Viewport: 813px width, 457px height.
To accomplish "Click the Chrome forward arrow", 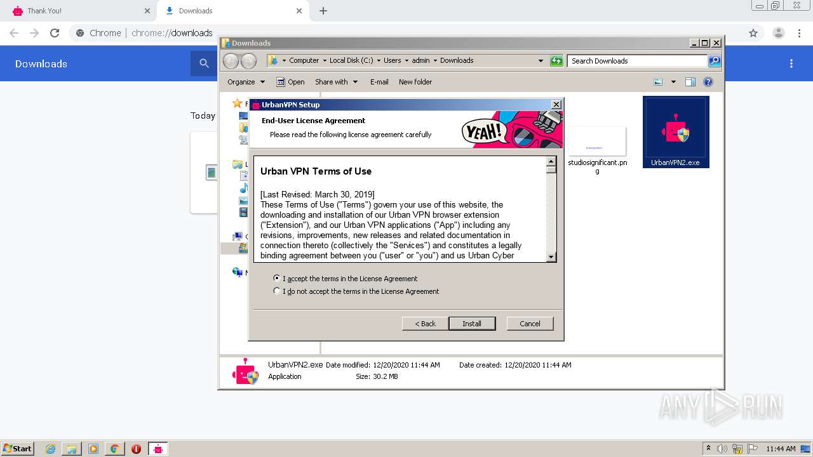I will 34,33.
